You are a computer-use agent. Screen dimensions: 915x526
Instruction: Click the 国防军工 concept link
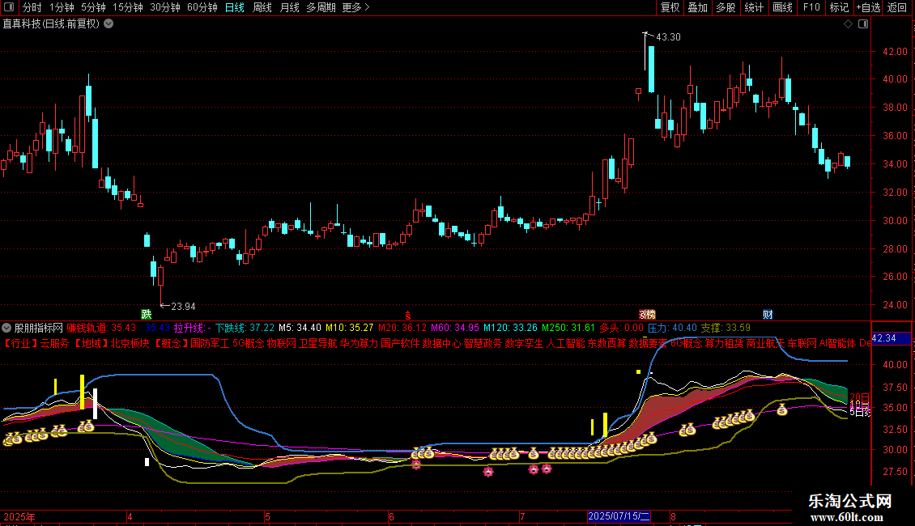210,343
